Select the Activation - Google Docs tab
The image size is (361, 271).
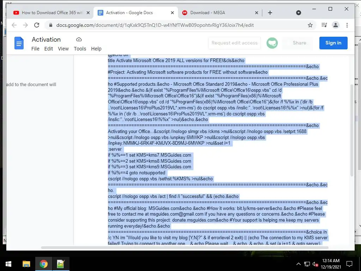136,13
